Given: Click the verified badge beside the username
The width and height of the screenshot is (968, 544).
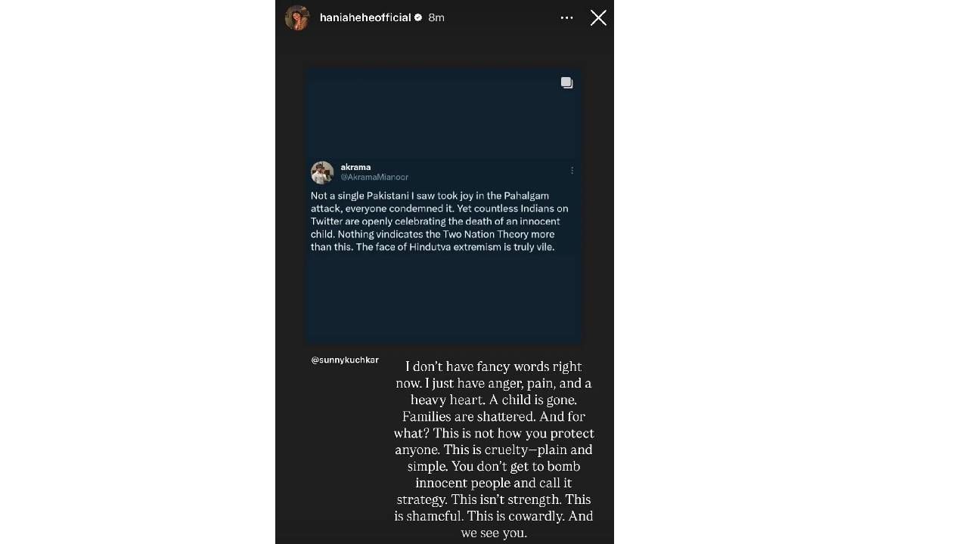Looking at the screenshot, I should click(x=418, y=17).
